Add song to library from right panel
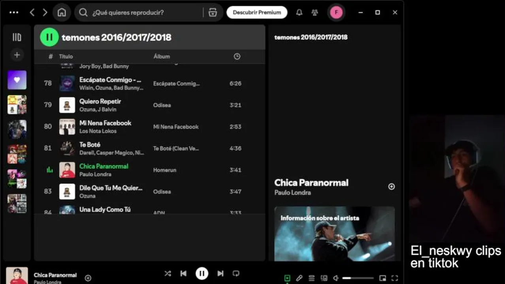 [391, 187]
